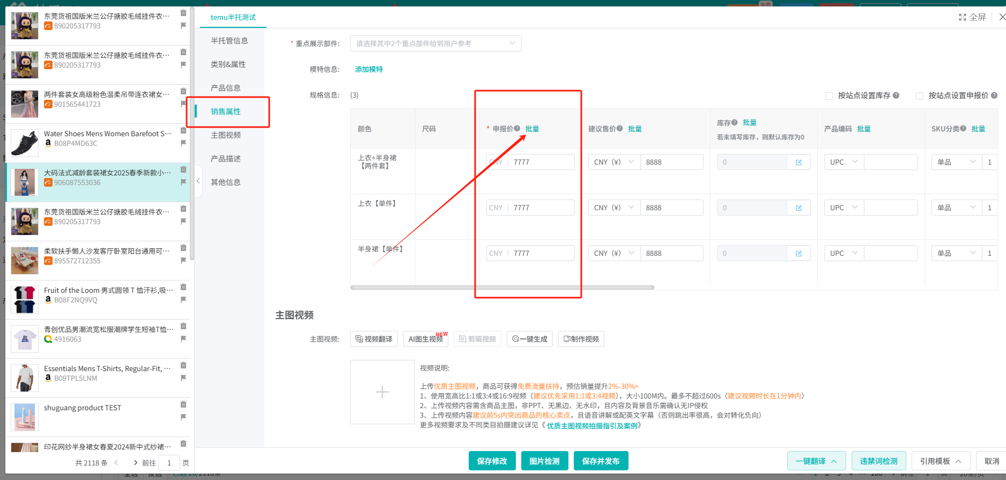Click the 违禁词检测 button

(879, 461)
